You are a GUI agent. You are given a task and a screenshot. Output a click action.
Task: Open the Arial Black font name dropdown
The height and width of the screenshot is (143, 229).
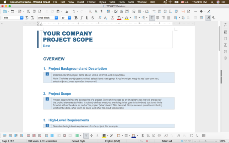[56, 18]
